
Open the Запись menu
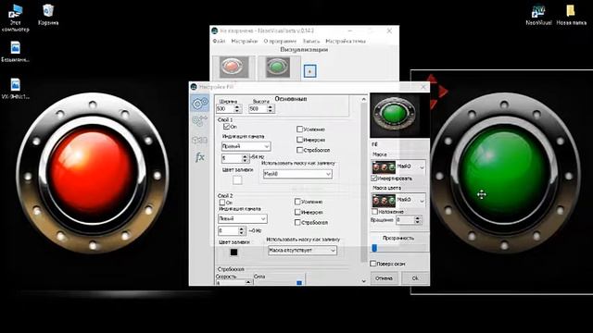pyautogui.click(x=311, y=41)
